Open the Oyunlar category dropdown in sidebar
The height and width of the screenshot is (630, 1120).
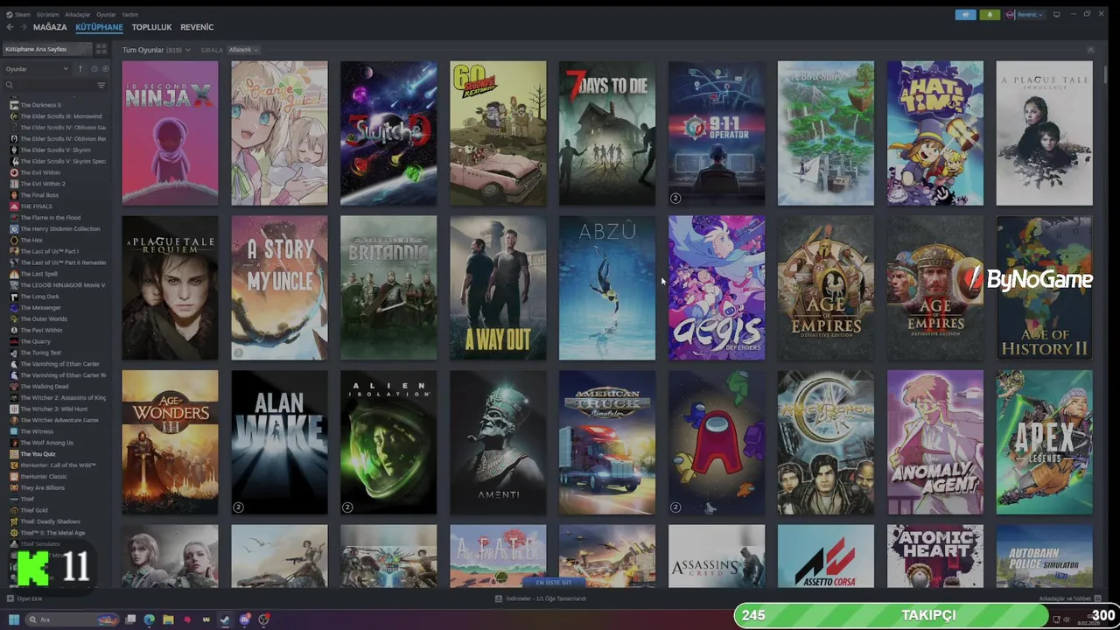click(x=37, y=69)
